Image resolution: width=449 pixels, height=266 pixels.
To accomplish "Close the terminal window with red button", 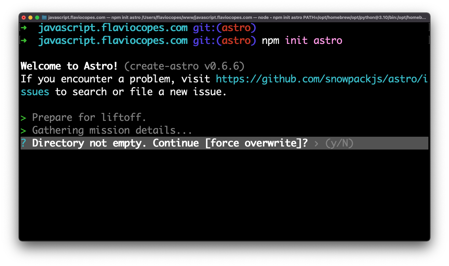I will [x=24, y=17].
